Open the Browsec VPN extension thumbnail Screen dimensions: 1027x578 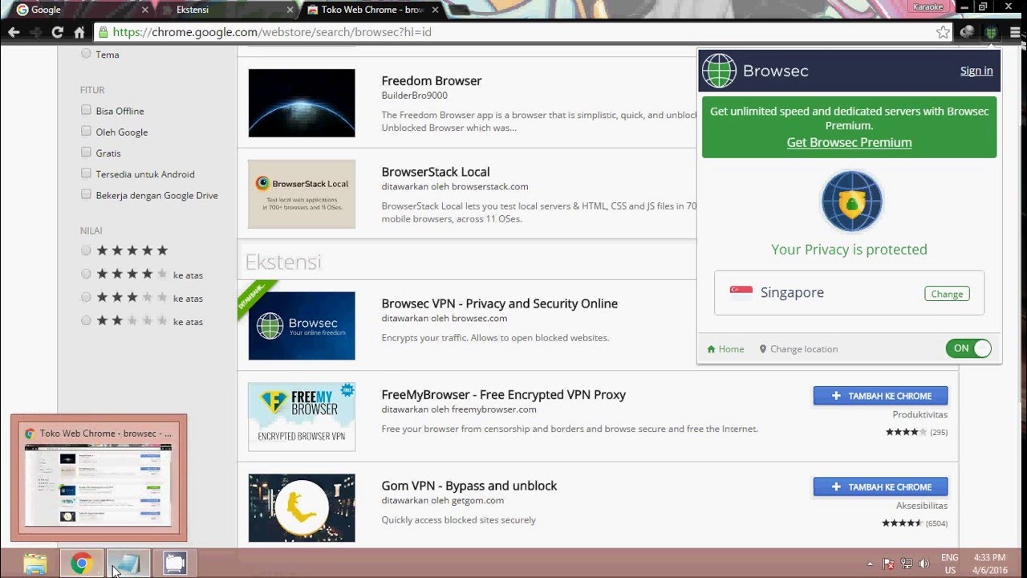click(302, 325)
